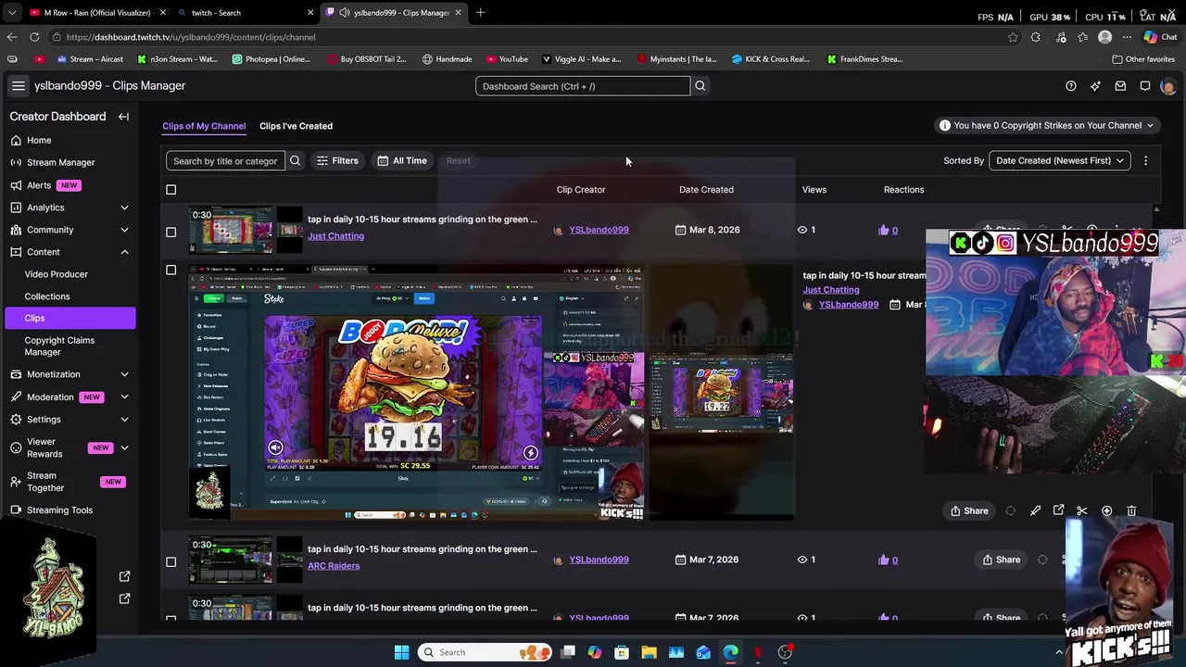Click the browser back arrow
The width and height of the screenshot is (1186, 667).
pyautogui.click(x=11, y=37)
